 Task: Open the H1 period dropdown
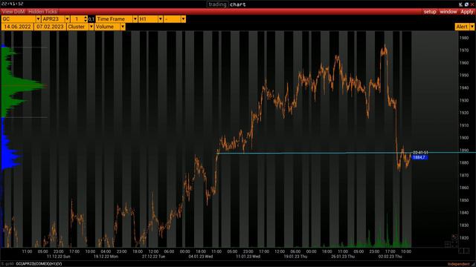pos(150,19)
